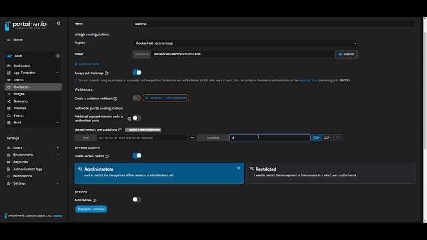Click the Host sidebar icon
Image resolution: width=427 pixels, height=240 pixels.
pyautogui.click(x=9, y=123)
